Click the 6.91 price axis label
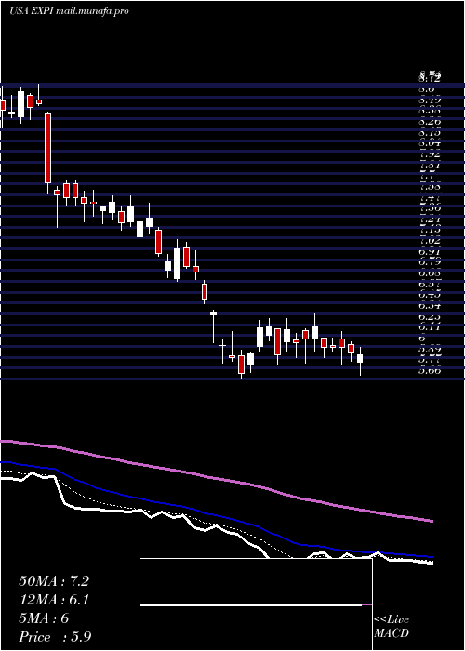 click(x=430, y=252)
